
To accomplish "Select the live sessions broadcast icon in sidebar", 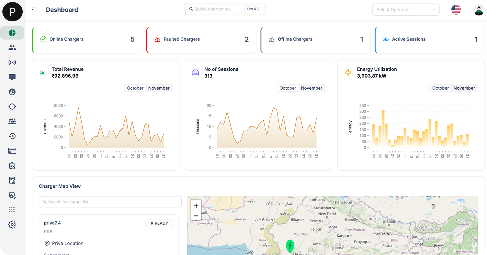I will [x=12, y=62].
